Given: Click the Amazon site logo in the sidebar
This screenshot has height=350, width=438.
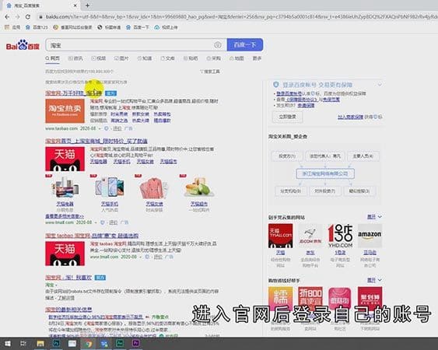Looking at the screenshot, I should point(370,236).
